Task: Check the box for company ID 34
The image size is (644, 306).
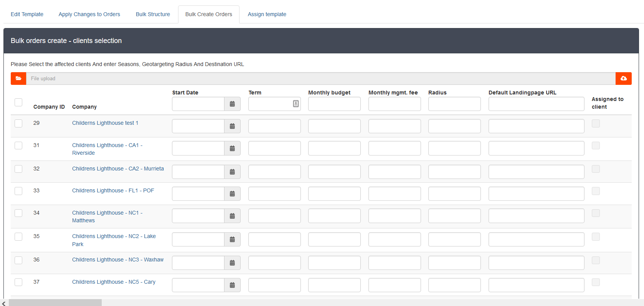Action: (18, 213)
